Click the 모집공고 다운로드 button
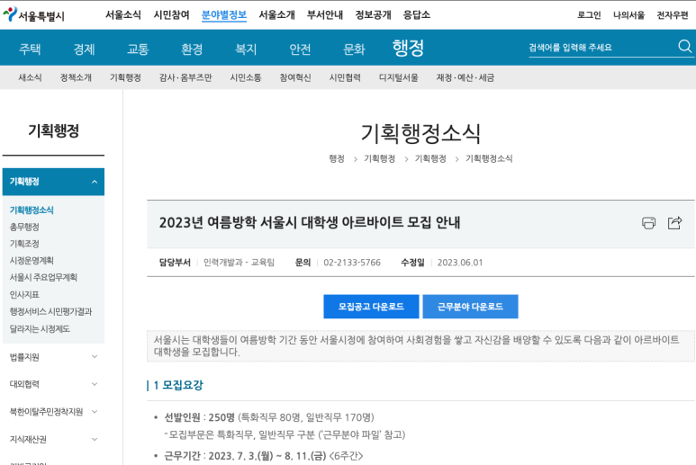Screen dimensions: 696x465 371,307
